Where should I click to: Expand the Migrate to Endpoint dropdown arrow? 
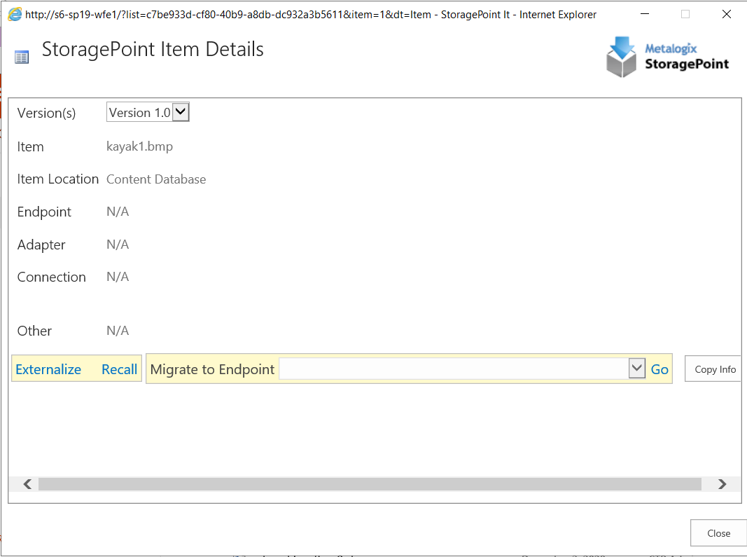637,369
